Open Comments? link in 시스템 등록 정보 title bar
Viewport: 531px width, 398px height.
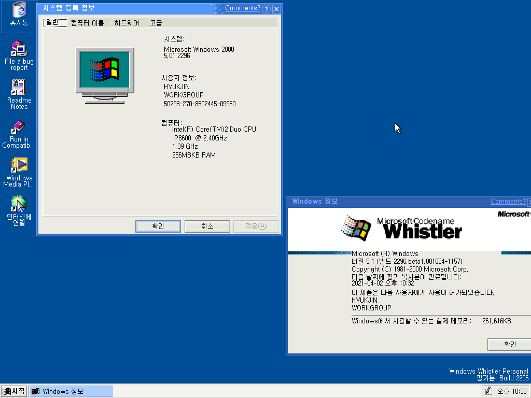coord(243,8)
